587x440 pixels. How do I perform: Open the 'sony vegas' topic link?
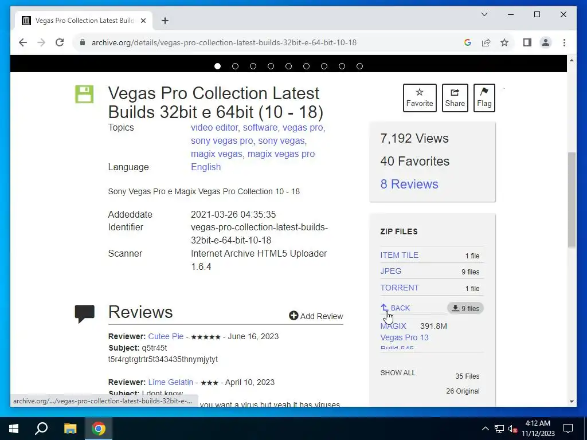(x=281, y=141)
